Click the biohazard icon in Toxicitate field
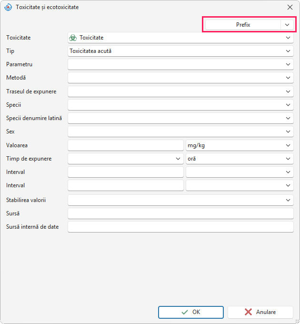The width and height of the screenshot is (300, 324). point(73,38)
